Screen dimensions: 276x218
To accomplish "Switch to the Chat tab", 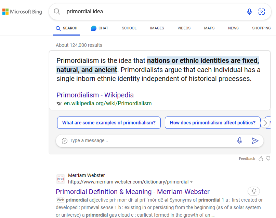I will (x=99, y=28).
